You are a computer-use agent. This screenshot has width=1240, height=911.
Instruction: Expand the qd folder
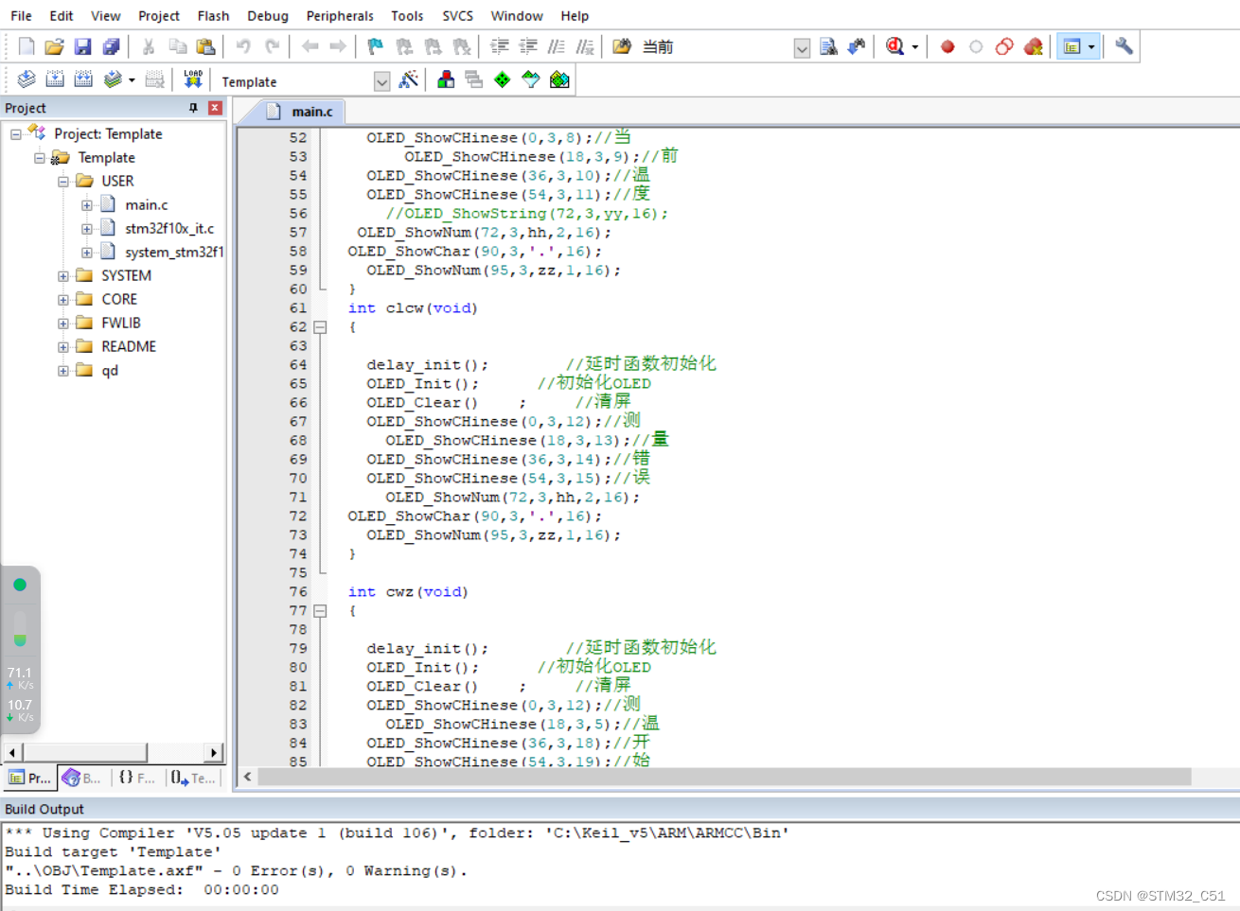coord(63,370)
